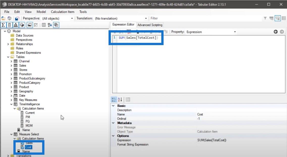Collapse Calculation Items under TimeIntelligence
Screen dimensions: 287x157
coord(15,109)
